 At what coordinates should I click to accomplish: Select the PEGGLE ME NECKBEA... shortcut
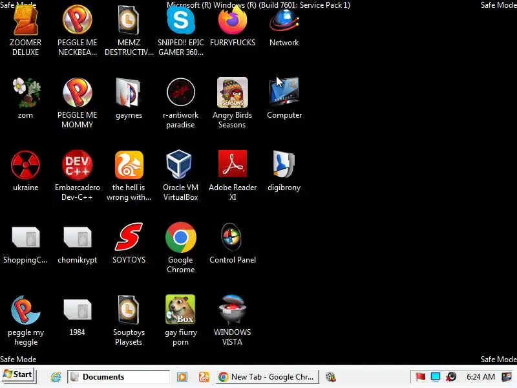coord(77,20)
